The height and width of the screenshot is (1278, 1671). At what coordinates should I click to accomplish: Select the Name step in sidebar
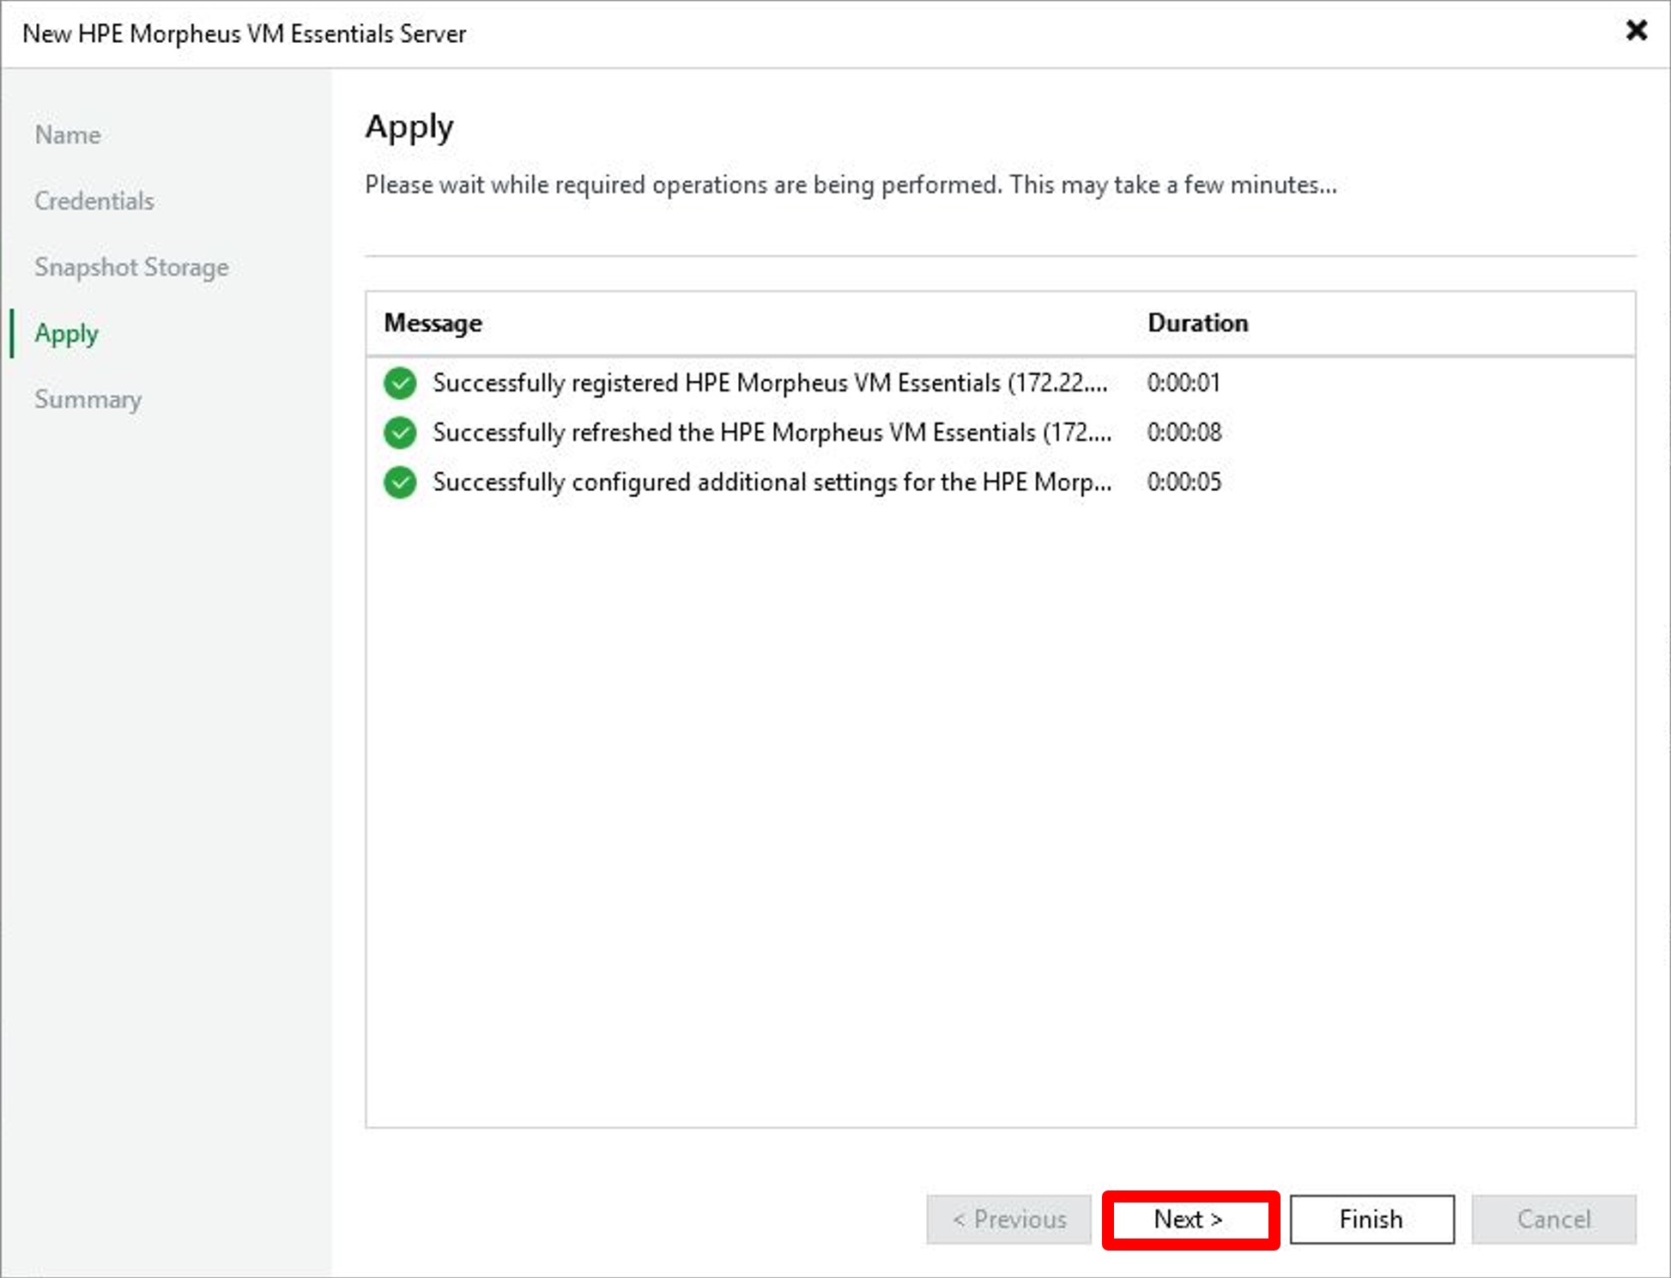click(x=68, y=135)
